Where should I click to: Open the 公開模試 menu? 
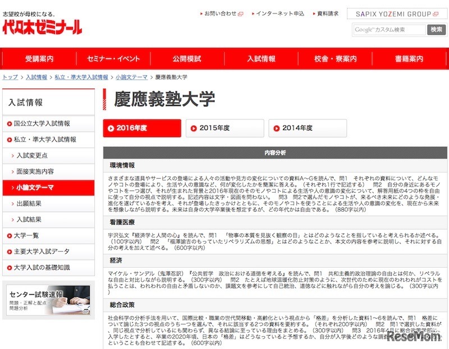(187, 59)
